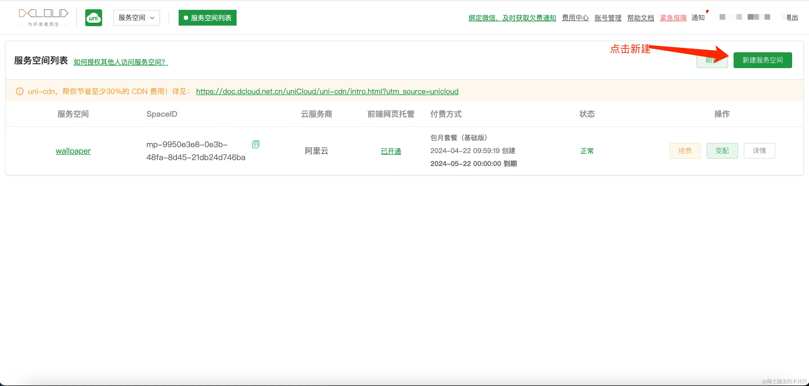The width and height of the screenshot is (809, 386).
Task: Click 变配 for the wallpaper space
Action: [x=722, y=151]
